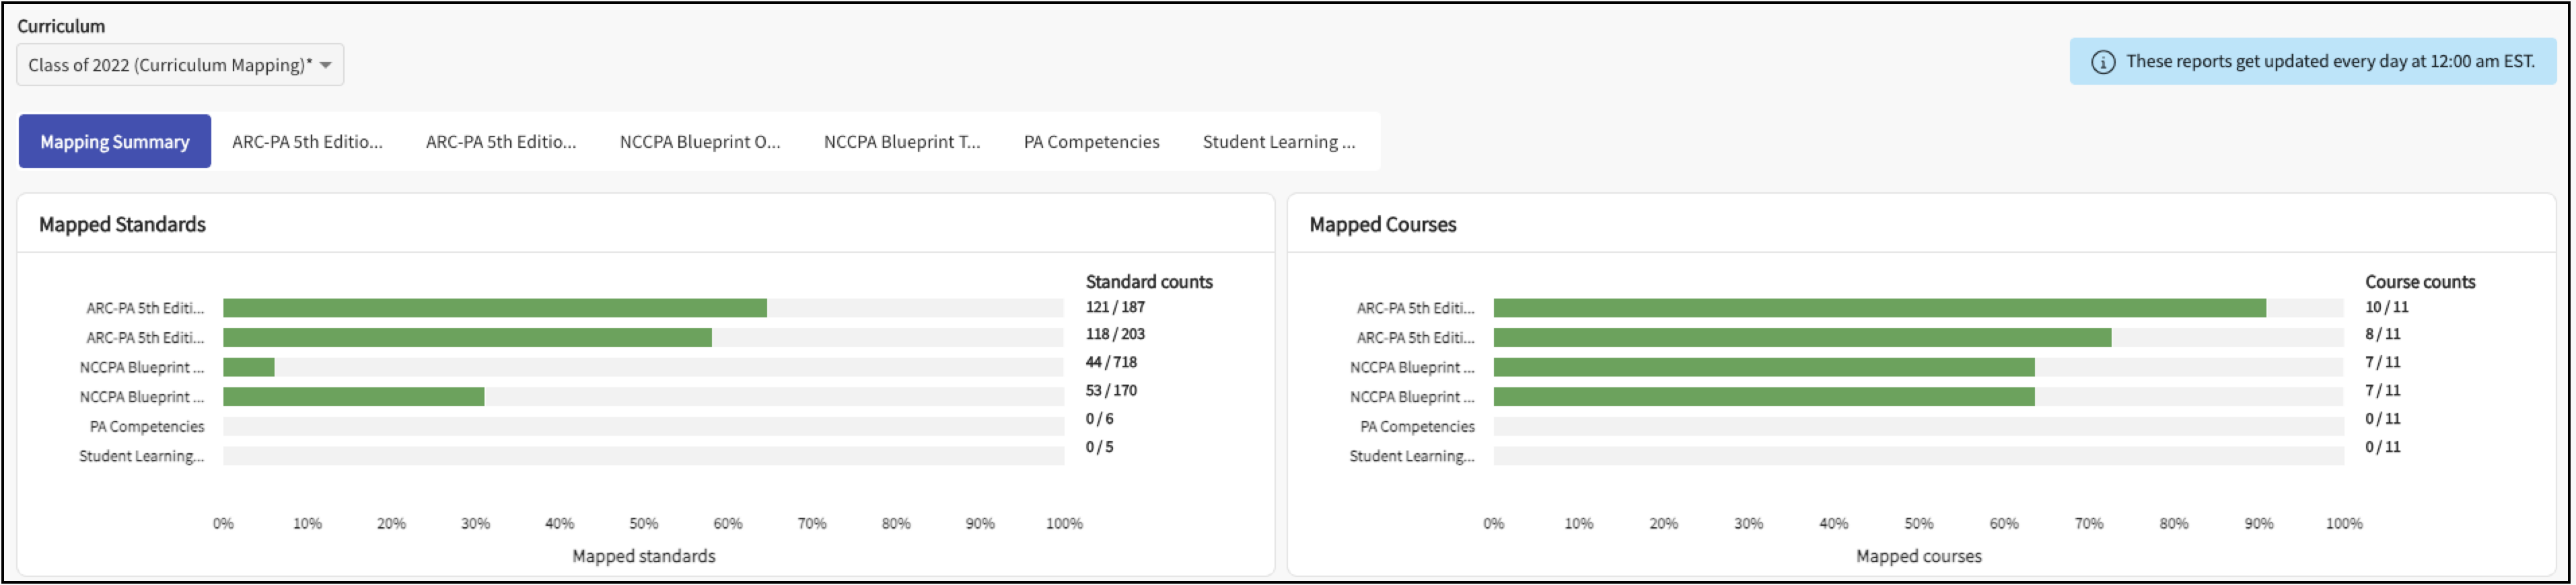Select the green bar for 53 / 170 standards
Viewport: 2576px width, 585px height.
[x=353, y=397]
